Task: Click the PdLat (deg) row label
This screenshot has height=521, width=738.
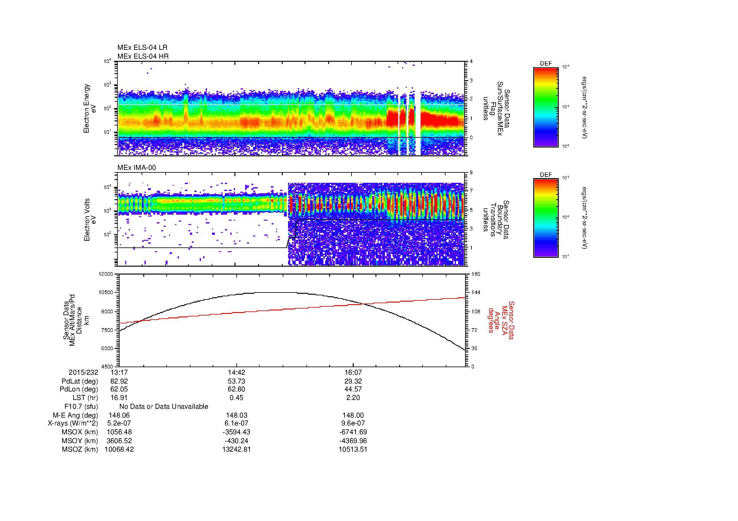Action: click(80, 381)
